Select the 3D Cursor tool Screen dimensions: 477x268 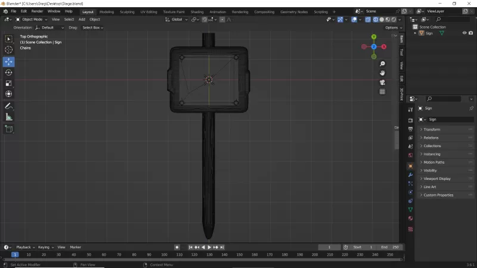pos(9,50)
